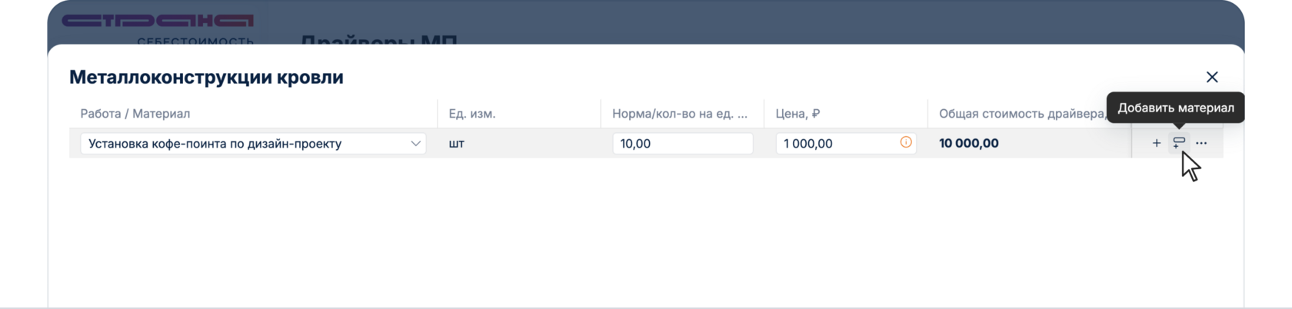Click the Работа / Материал column header
This screenshot has width=1292, height=309.
click(x=135, y=114)
